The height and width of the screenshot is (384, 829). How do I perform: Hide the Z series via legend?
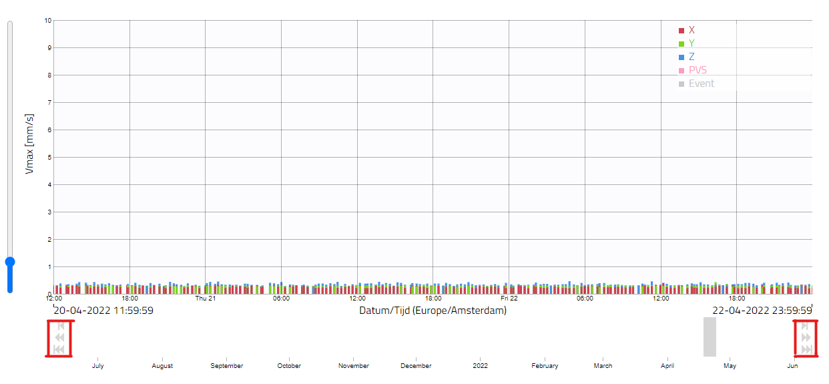coord(687,57)
